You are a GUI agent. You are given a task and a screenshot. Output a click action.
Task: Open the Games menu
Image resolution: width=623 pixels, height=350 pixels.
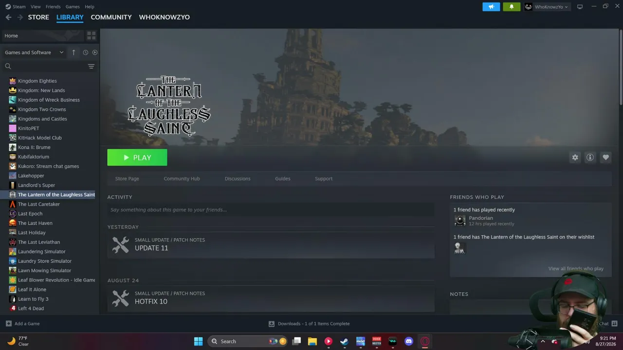[73, 7]
